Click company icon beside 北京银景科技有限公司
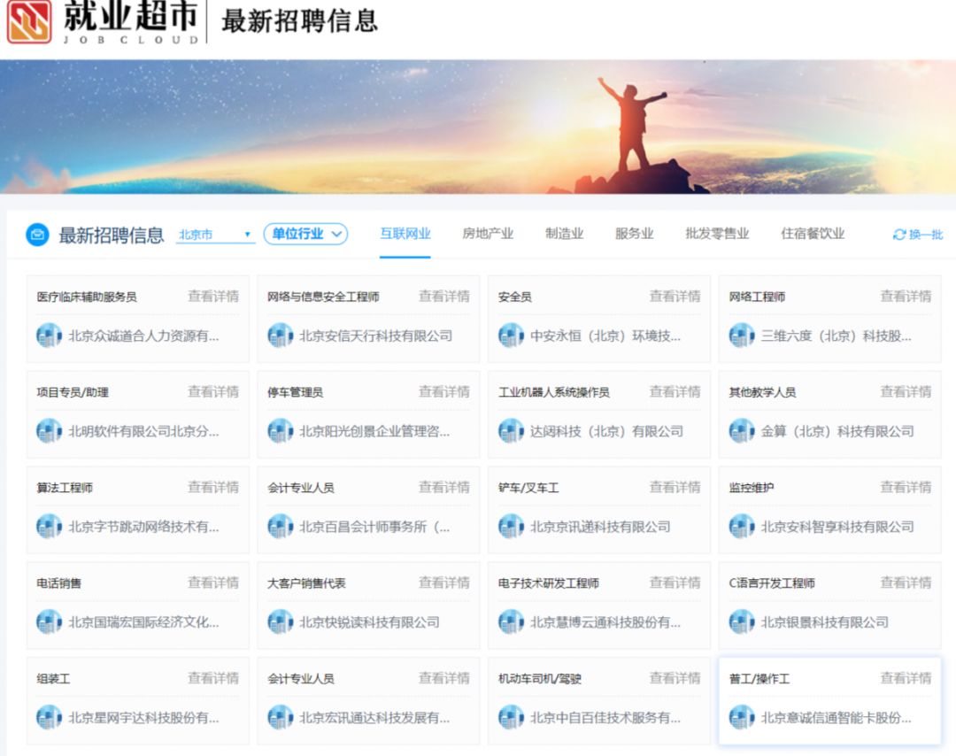The height and width of the screenshot is (756, 956). [x=742, y=622]
